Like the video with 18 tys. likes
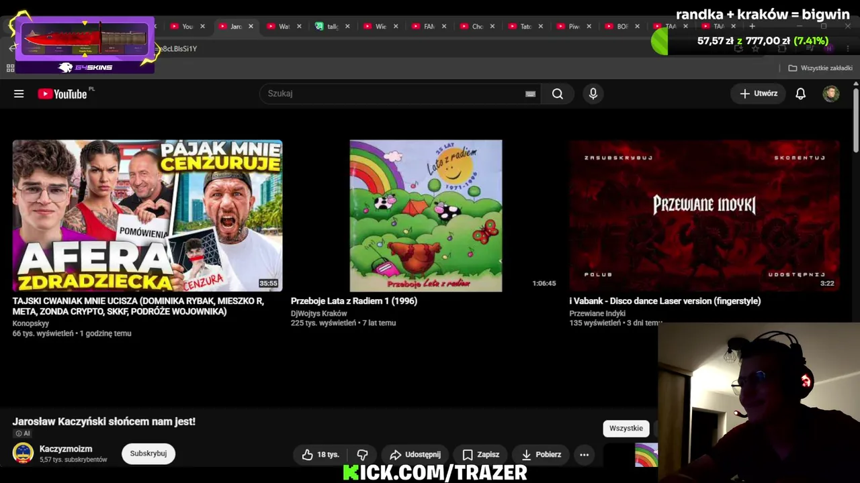Image resolution: width=860 pixels, height=483 pixels. (320, 454)
